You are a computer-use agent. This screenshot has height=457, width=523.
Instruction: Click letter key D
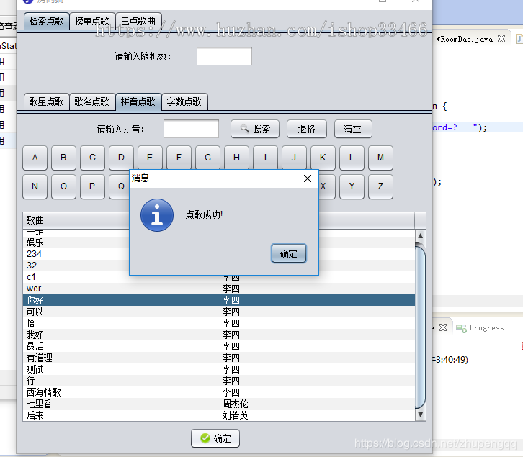[x=122, y=158]
